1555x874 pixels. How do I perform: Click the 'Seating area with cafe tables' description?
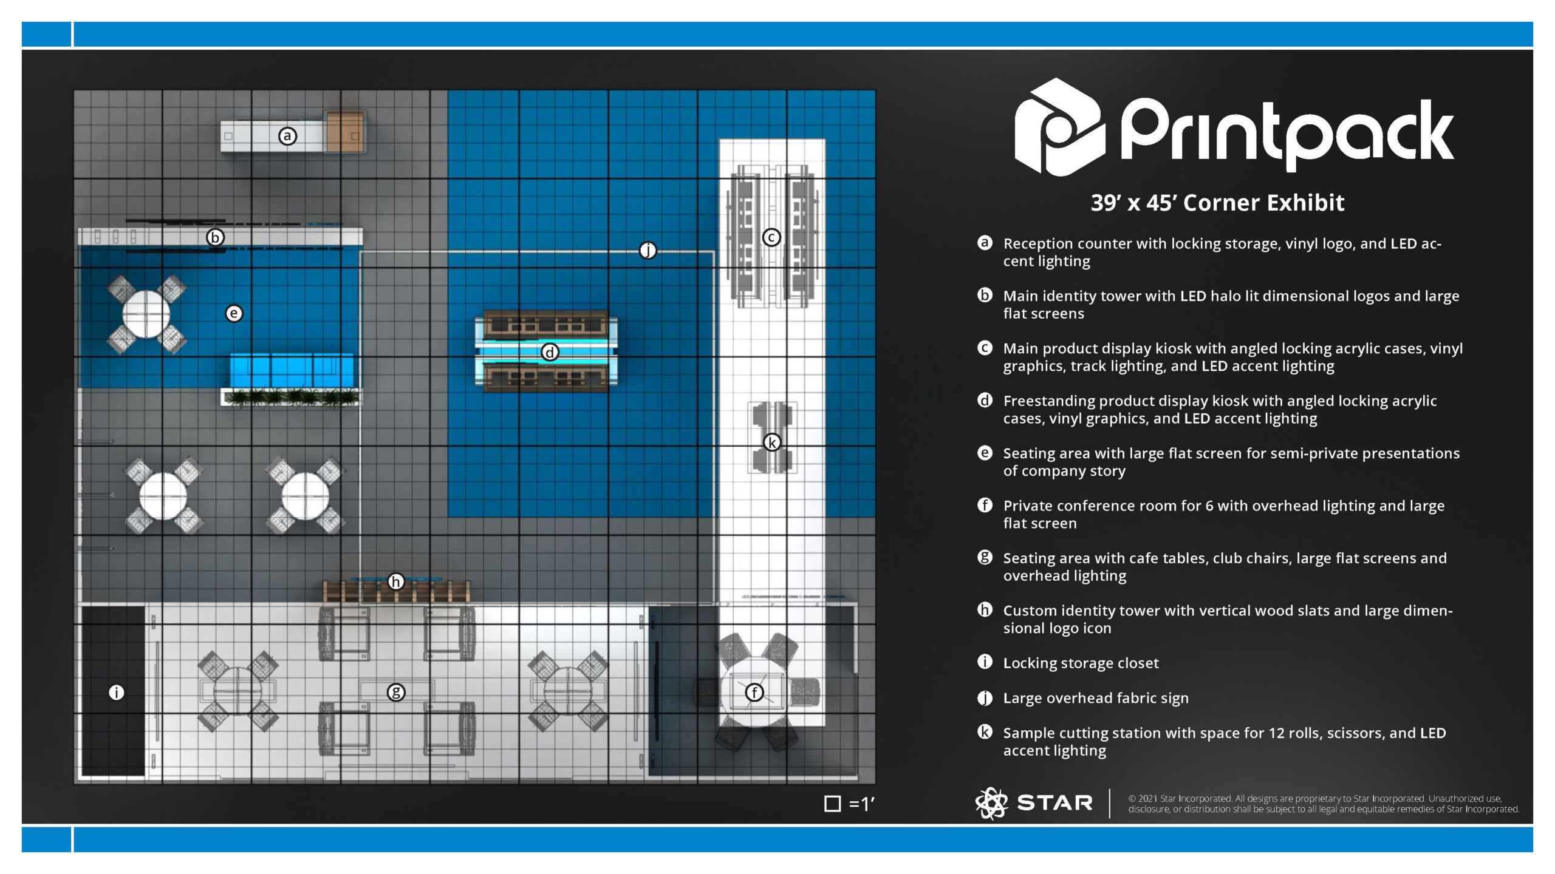(x=1225, y=567)
